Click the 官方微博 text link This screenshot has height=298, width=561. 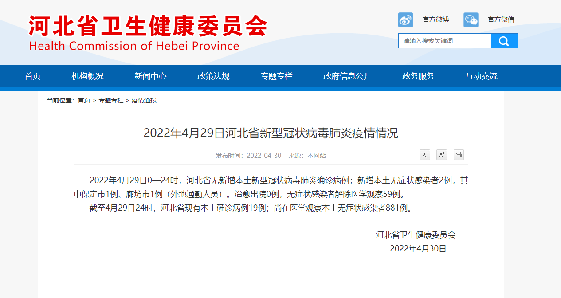coord(435,20)
